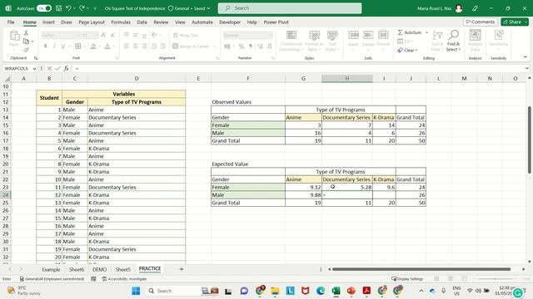Screen dimensions: 533x299
Task: Select the Example sheet tab
Action: click(x=51, y=269)
